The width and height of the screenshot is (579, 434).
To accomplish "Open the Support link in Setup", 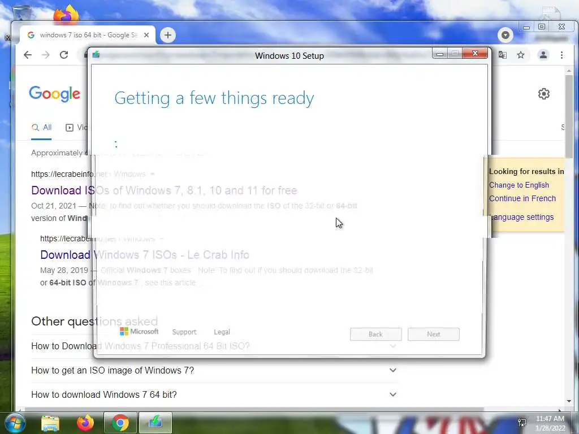I will [x=184, y=332].
